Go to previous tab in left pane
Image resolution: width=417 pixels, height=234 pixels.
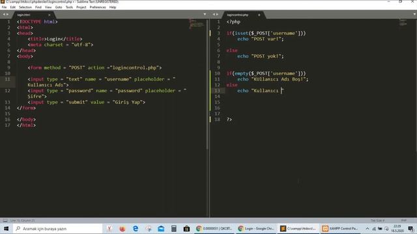(4, 14)
